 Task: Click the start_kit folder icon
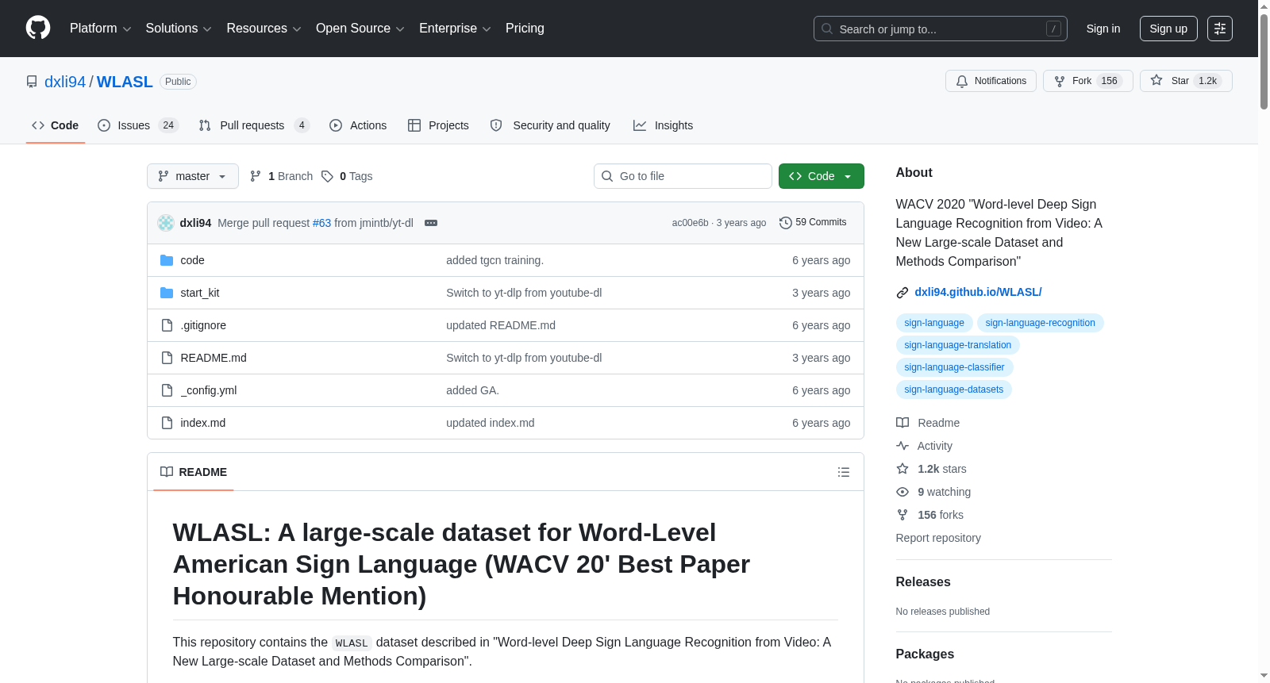[x=167, y=293]
